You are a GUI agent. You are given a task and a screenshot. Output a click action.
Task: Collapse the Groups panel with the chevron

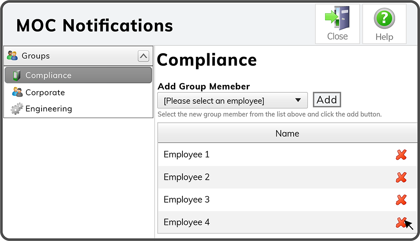(143, 56)
